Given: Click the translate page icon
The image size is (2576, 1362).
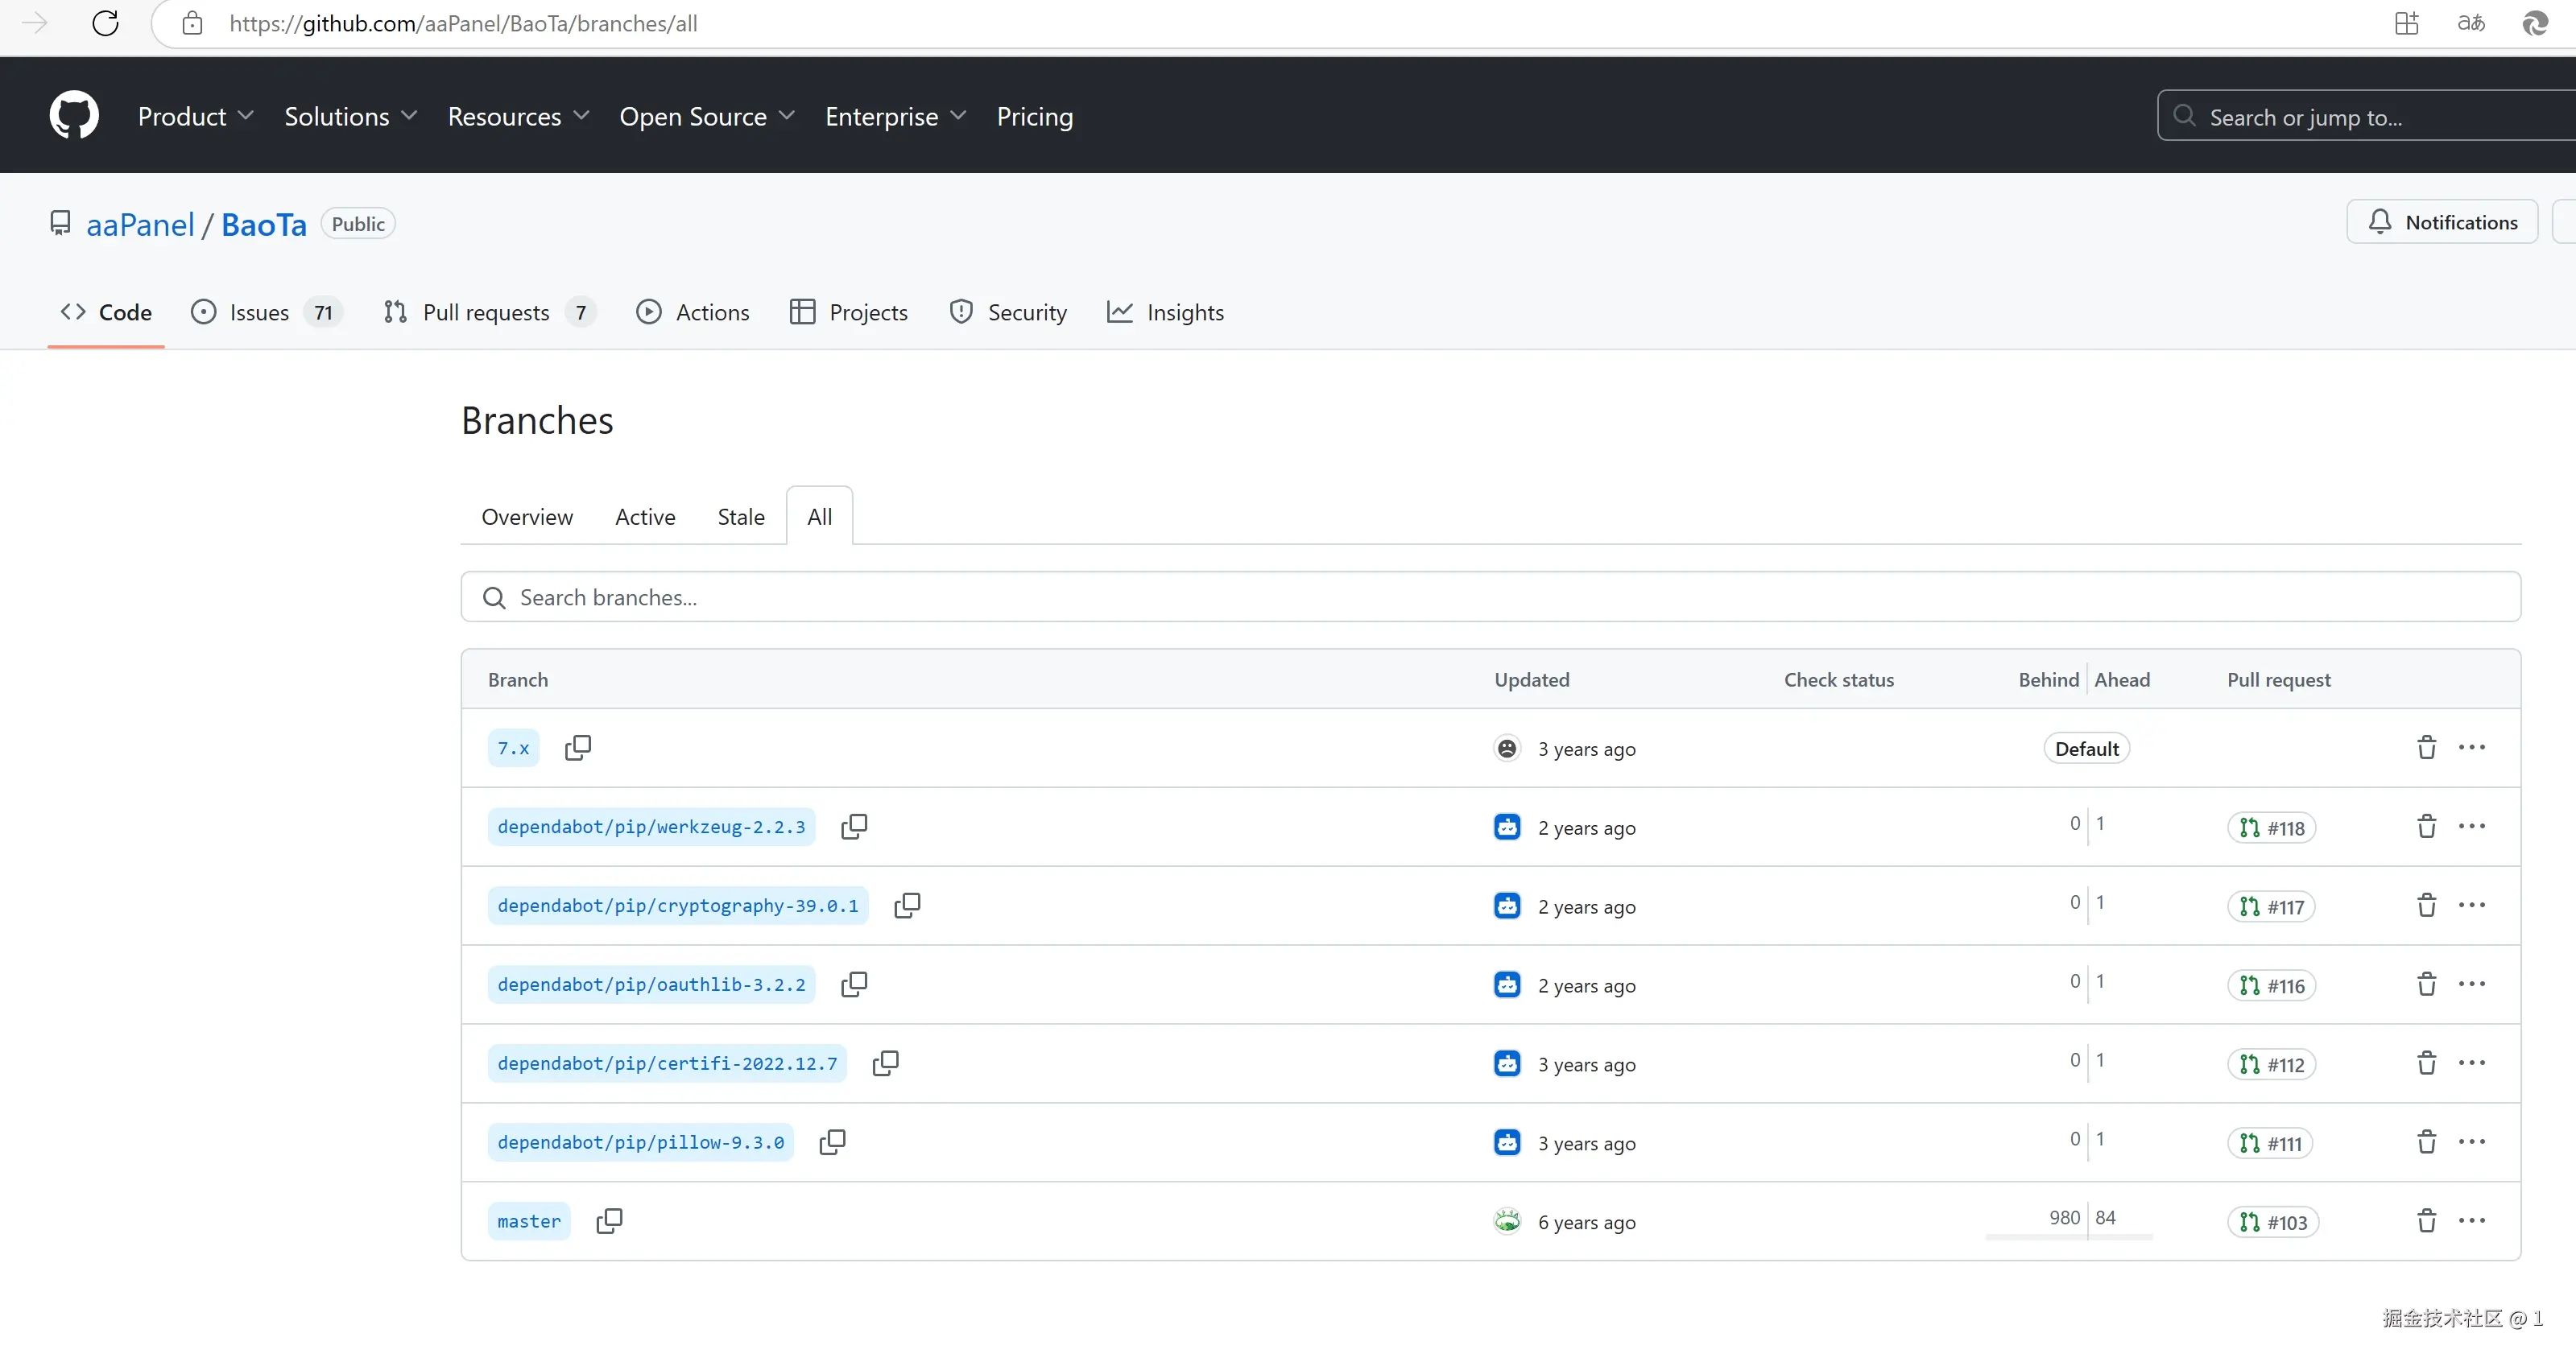Looking at the screenshot, I should pyautogui.click(x=2471, y=23).
